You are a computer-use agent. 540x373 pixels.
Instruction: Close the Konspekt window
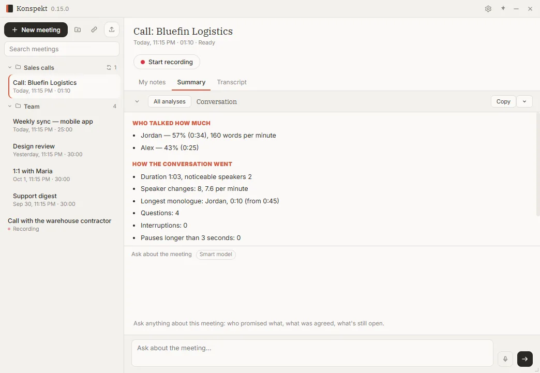coord(530,9)
